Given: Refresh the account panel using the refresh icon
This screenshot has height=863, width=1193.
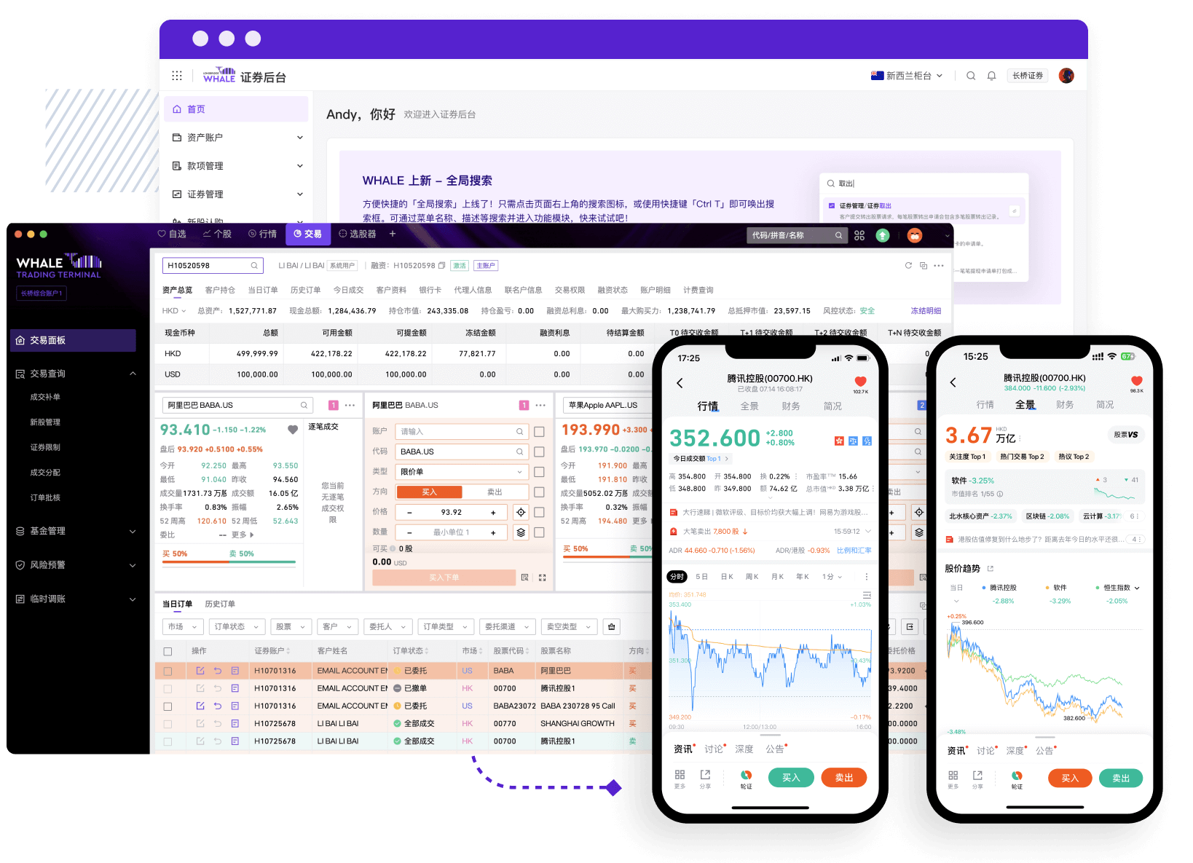Looking at the screenshot, I should (x=908, y=265).
